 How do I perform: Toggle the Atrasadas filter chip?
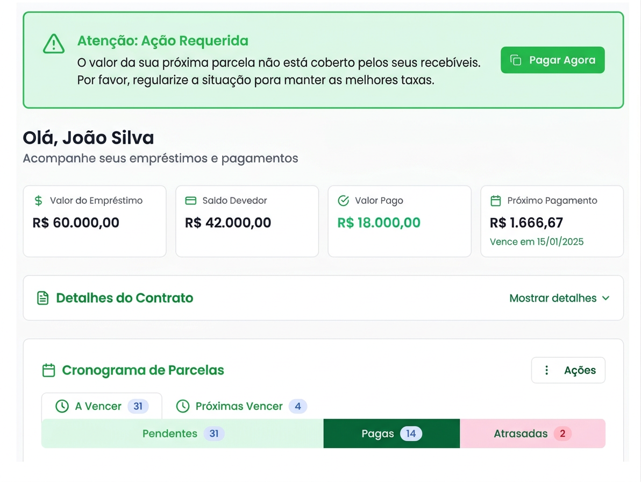[530, 433]
